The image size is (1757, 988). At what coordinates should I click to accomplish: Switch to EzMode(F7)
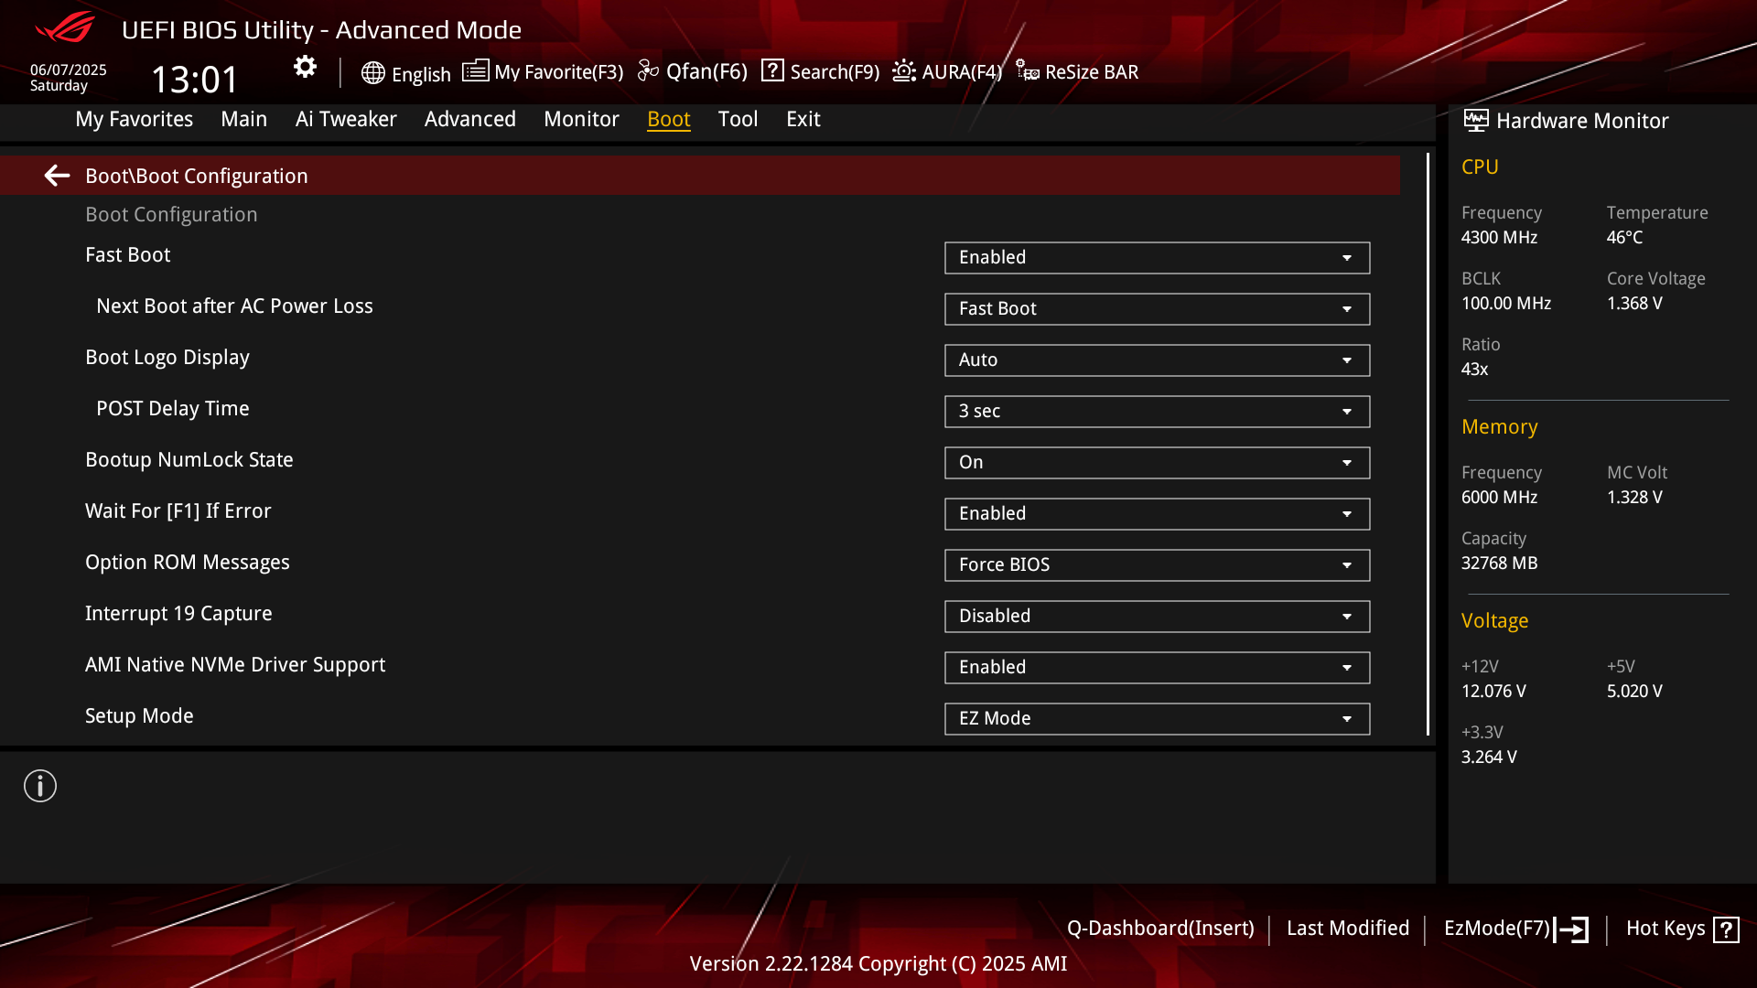point(1515,929)
